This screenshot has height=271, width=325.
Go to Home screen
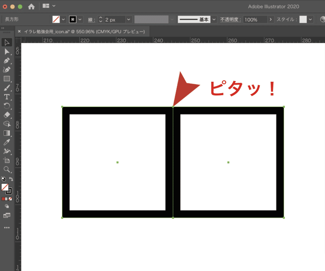coord(31,7)
